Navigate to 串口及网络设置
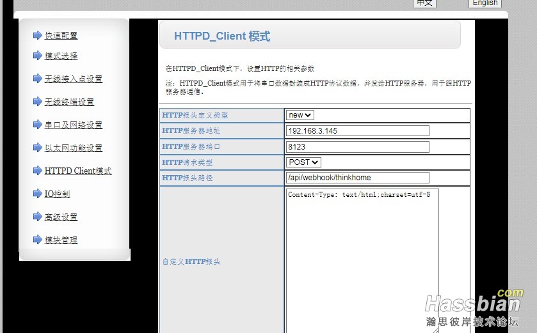 click(x=74, y=125)
